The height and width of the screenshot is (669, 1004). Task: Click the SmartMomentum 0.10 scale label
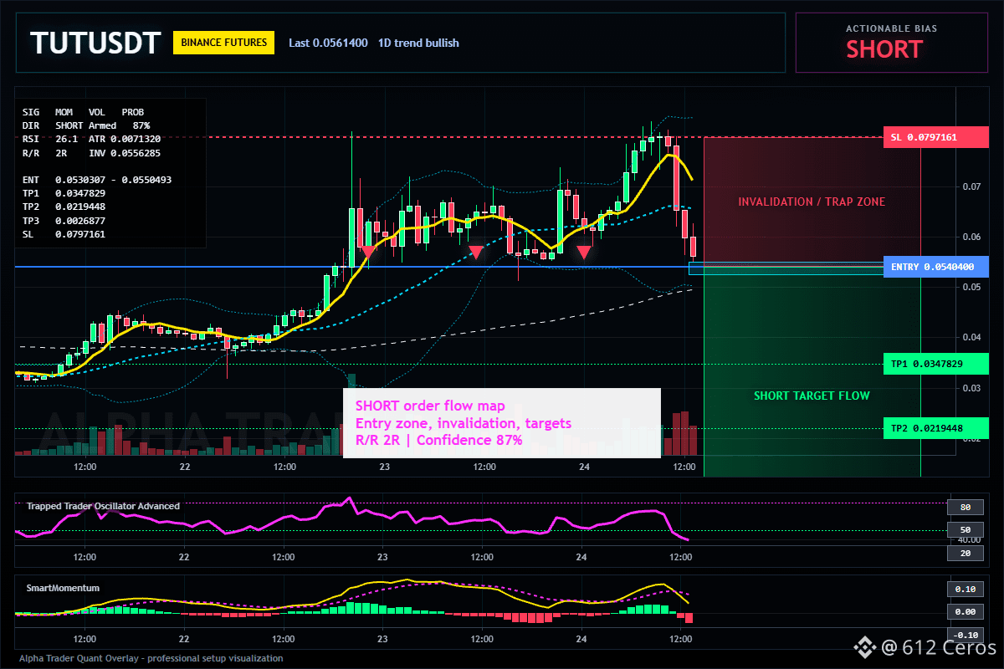pos(965,589)
